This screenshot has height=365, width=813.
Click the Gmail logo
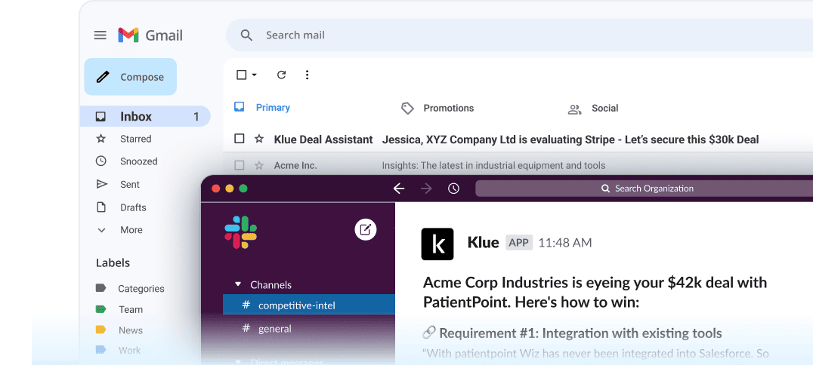(150, 35)
